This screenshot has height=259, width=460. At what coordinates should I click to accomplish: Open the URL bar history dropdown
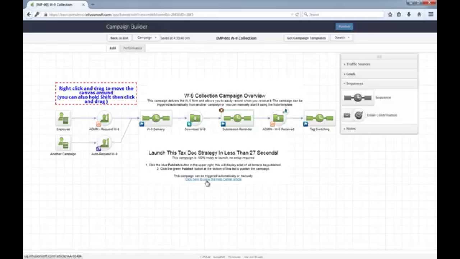[292, 14]
